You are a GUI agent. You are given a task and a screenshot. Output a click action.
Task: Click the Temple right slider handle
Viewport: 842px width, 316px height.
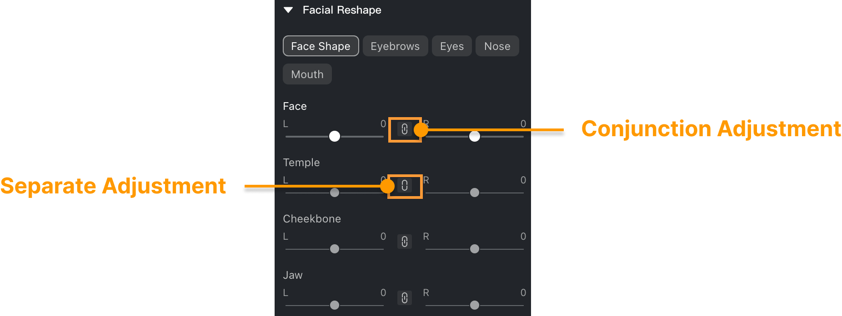pyautogui.click(x=475, y=193)
